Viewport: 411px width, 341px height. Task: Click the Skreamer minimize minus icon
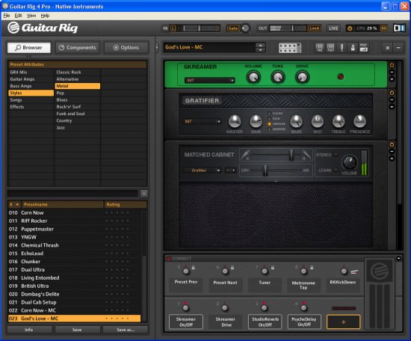pyautogui.click(x=392, y=73)
